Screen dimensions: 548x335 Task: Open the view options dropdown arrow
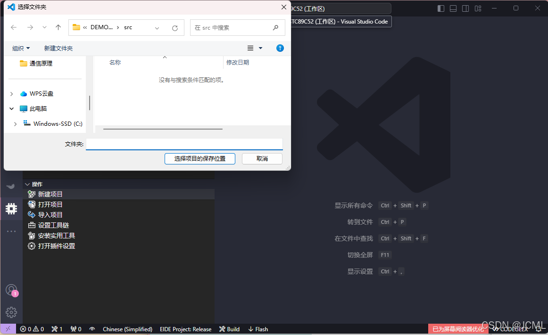260,48
